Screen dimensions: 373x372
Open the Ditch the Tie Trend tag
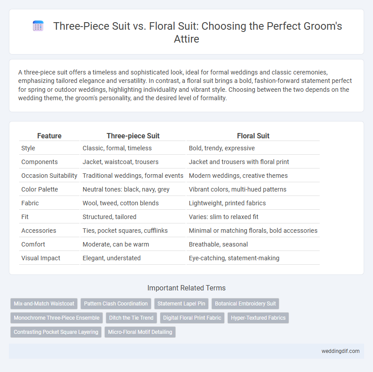[131, 318]
